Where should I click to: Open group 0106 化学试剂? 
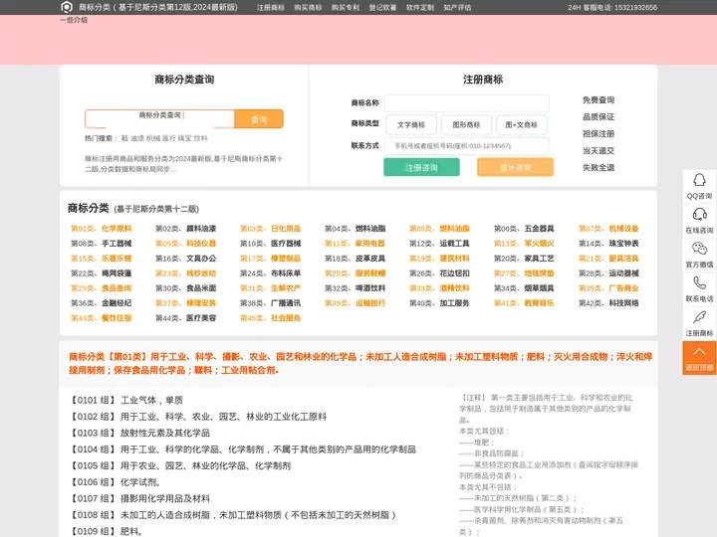(115, 482)
